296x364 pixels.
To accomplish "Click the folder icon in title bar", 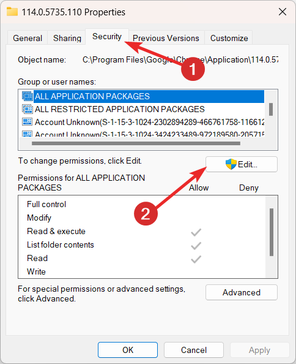I will tap(12, 12).
